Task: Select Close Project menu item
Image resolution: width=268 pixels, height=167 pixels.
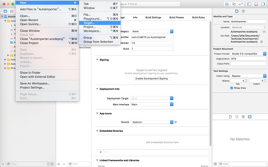Action: [x=47, y=43]
